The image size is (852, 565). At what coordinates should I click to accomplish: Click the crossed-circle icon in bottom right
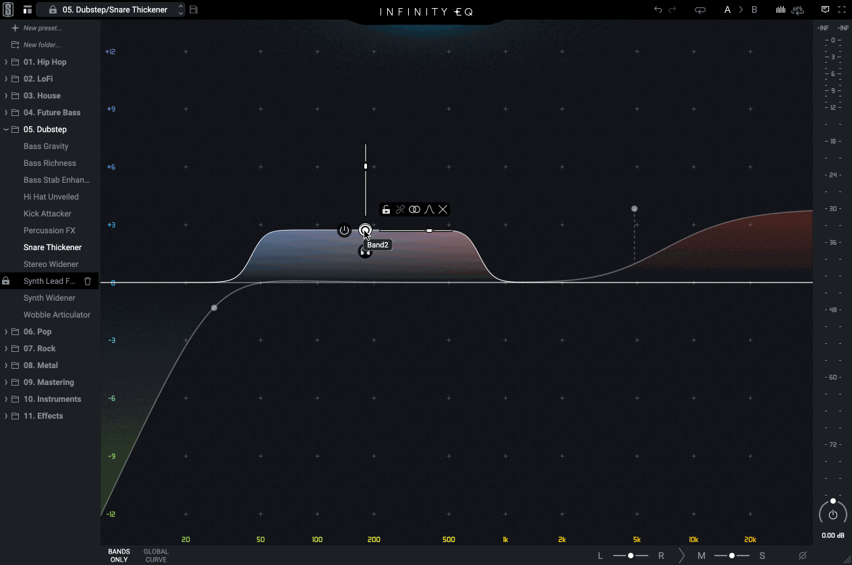[803, 556]
